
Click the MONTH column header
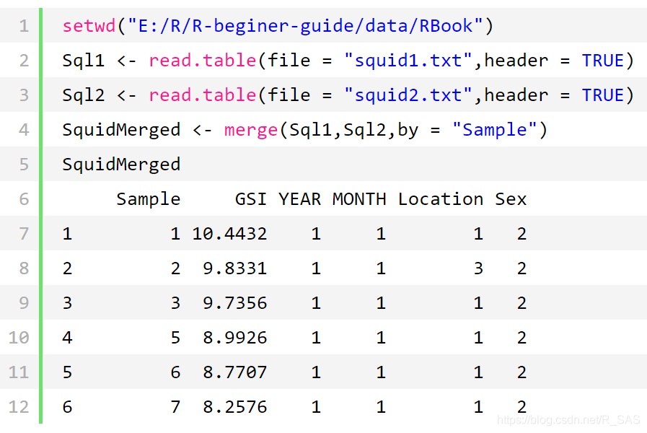[x=359, y=199]
